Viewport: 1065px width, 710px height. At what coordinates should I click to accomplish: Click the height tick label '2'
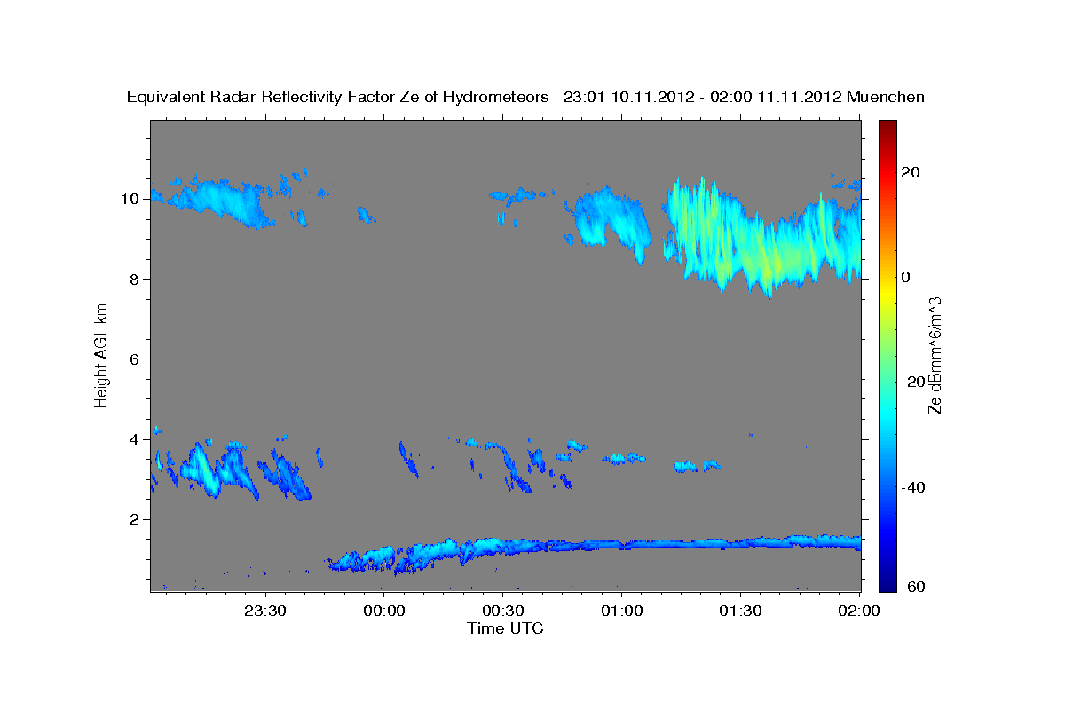pyautogui.click(x=137, y=519)
